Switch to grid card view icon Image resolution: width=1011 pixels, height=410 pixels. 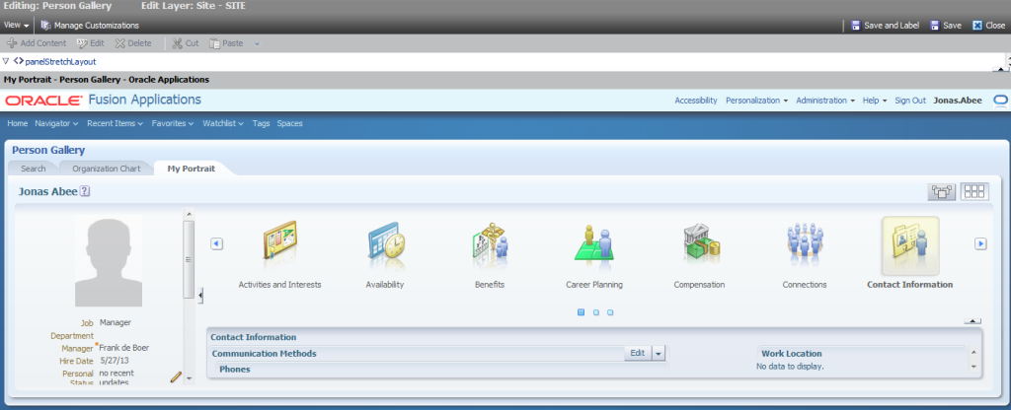pos(974,192)
